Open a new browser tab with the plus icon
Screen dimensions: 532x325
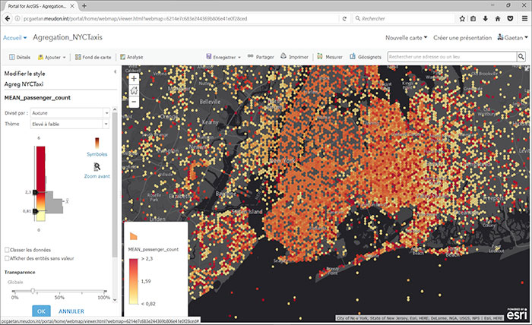tap(84, 6)
